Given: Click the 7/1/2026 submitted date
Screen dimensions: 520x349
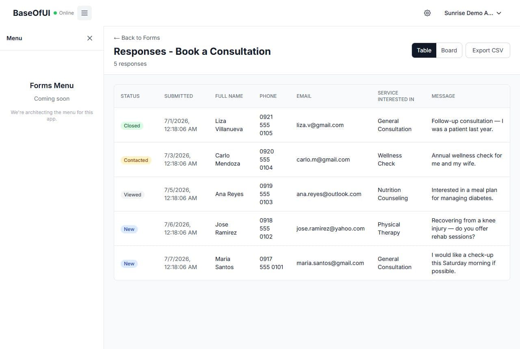Looking at the screenshot, I should click(x=181, y=125).
